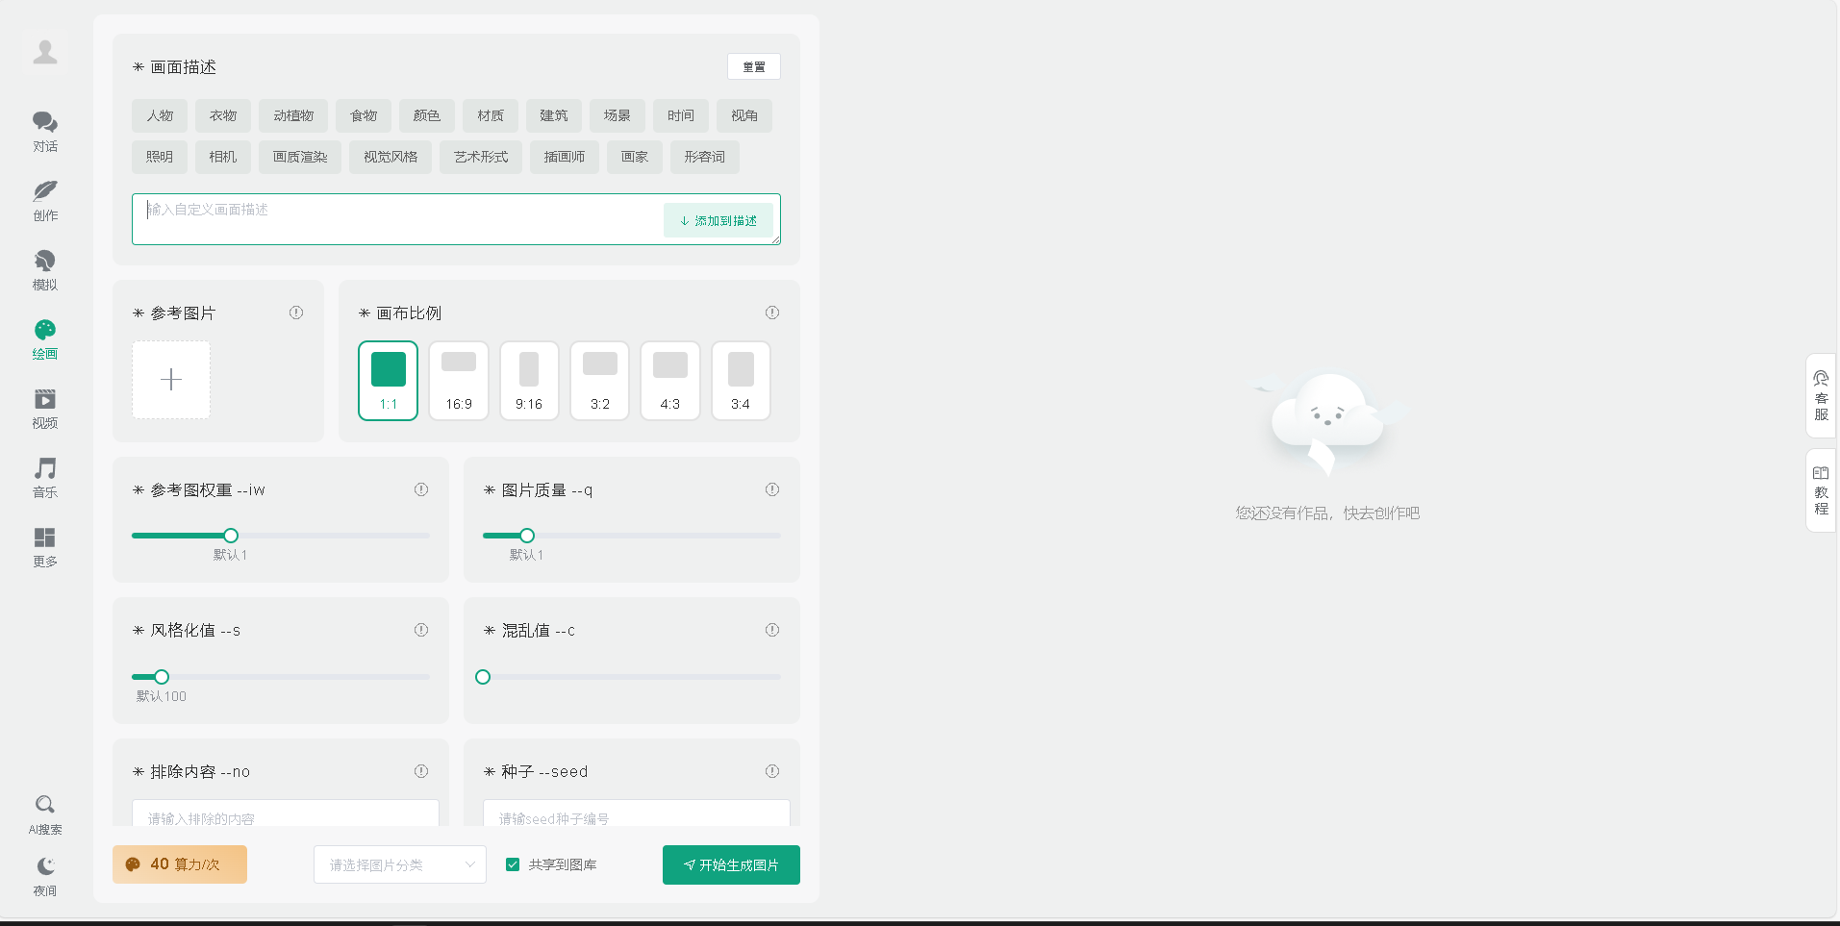Open the 音乐 music generation tool
Viewport: 1840px width, 926px height.
[44, 478]
